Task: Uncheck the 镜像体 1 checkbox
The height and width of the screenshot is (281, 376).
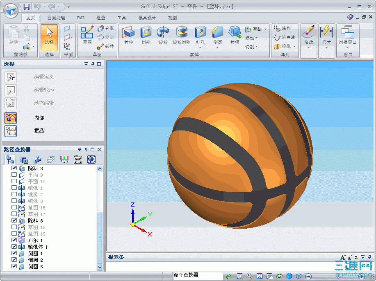Action: tap(14, 246)
